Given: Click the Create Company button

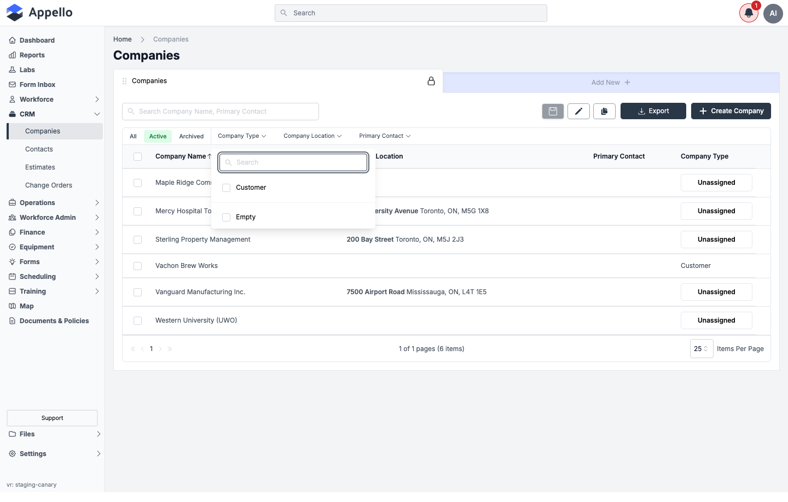Looking at the screenshot, I should click(731, 111).
